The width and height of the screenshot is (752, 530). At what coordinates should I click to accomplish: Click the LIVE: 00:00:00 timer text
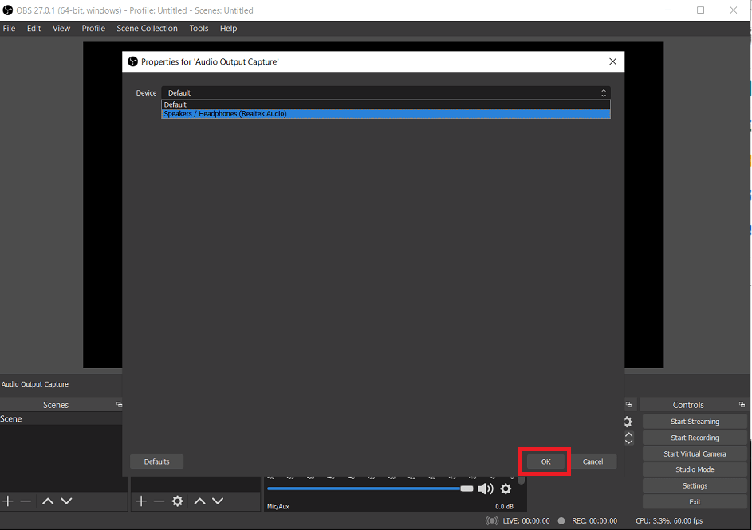point(526,521)
